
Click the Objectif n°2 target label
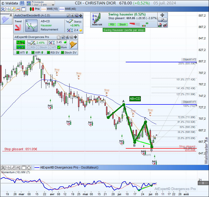pyautogui.click(x=189, y=59)
